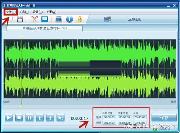
Task: Open the 关于(A) menu
Action: tap(51, 12)
